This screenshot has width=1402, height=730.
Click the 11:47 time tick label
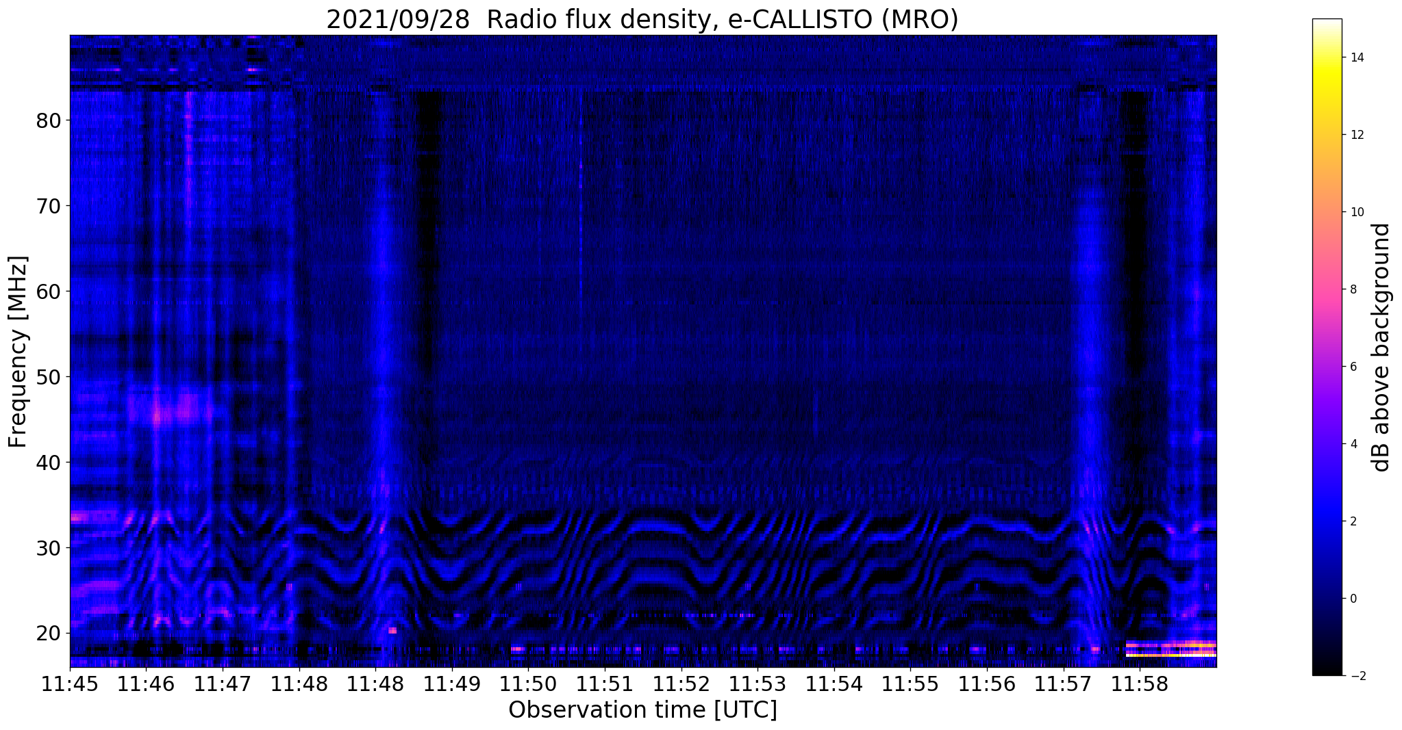[x=223, y=683]
